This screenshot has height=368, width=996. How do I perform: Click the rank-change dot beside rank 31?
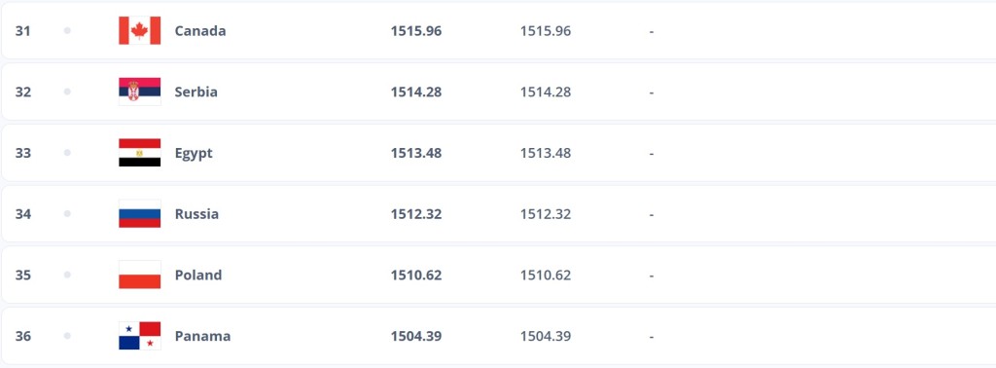point(67,30)
